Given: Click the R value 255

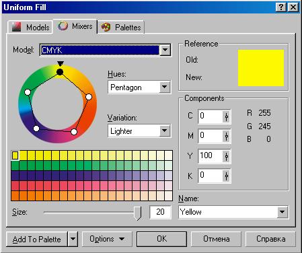Looking at the screenshot, I should (x=264, y=113).
